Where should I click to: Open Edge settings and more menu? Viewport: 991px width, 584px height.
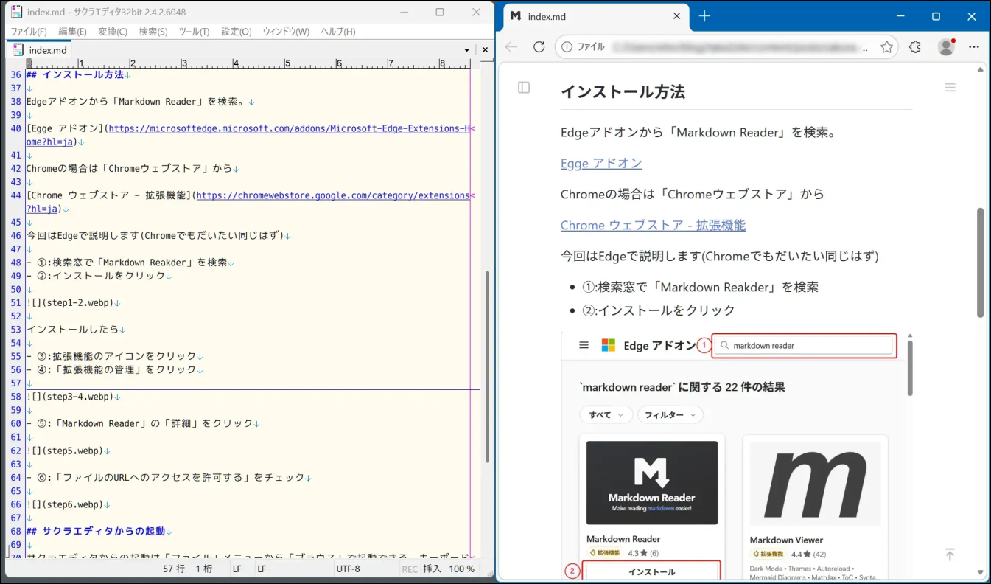coord(974,46)
